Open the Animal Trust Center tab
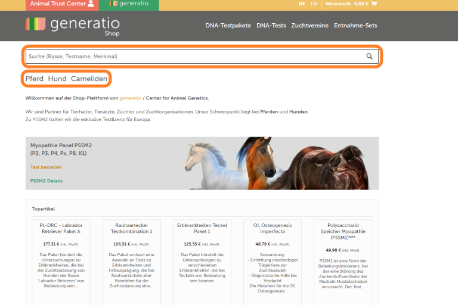Image resolution: width=458 pixels, height=305 pixels. tap(62, 4)
